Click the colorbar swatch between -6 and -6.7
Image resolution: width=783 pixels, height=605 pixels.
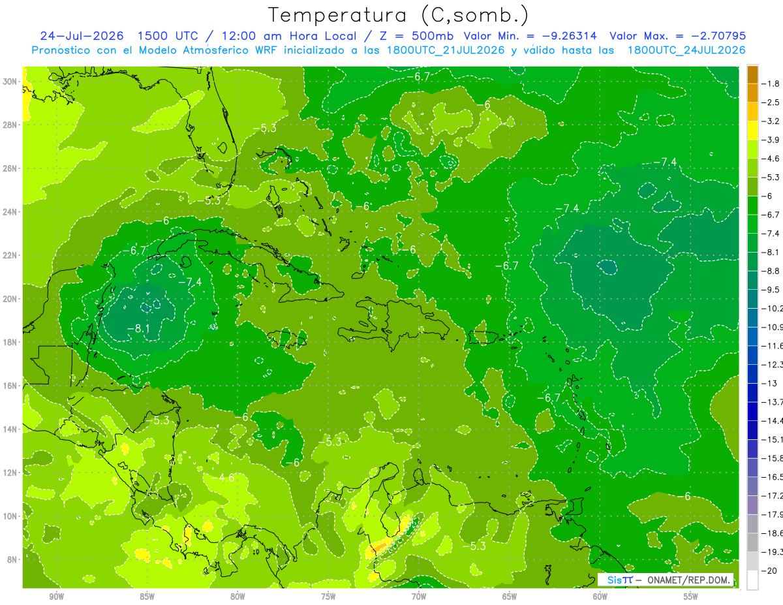[x=752, y=206]
